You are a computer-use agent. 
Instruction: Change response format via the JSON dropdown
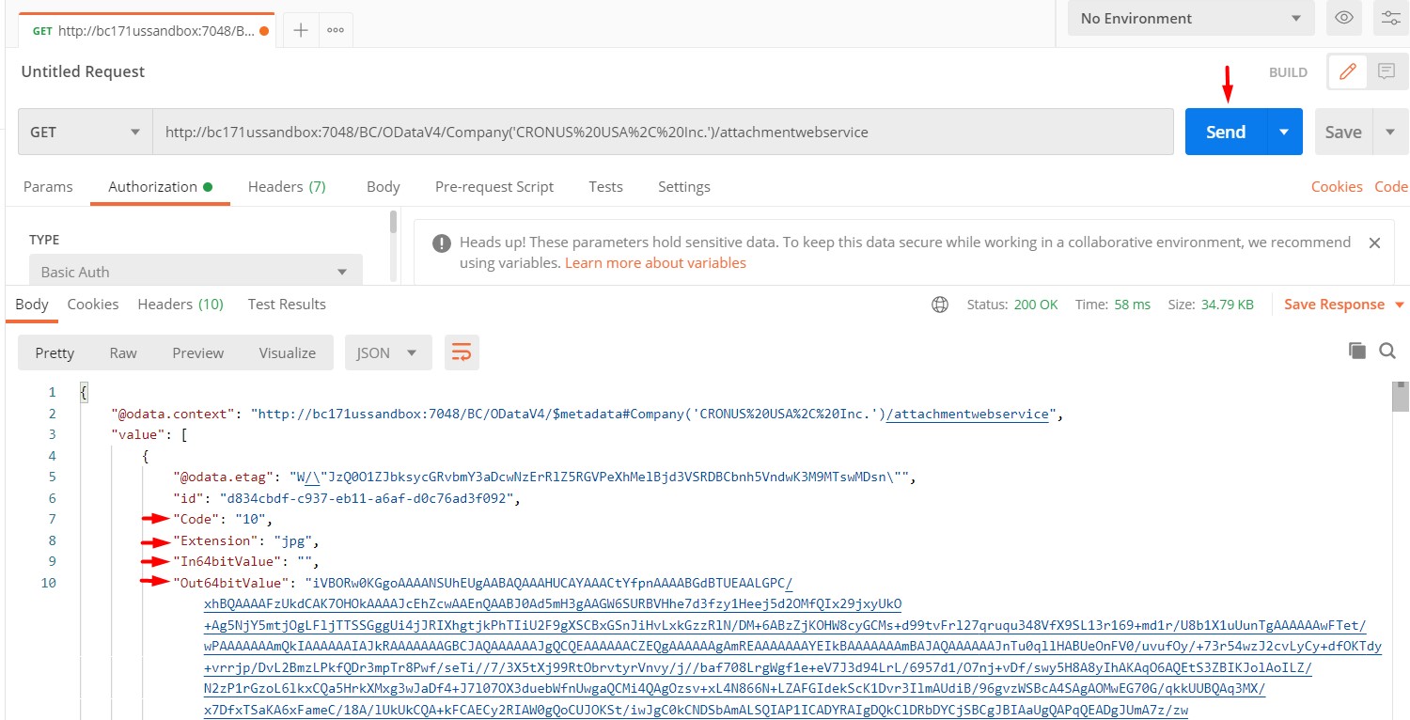tap(386, 352)
